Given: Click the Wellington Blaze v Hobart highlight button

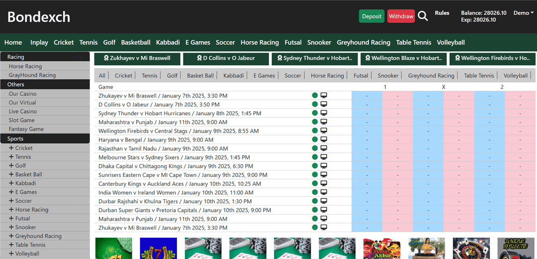Looking at the screenshot, I should [x=403, y=58].
